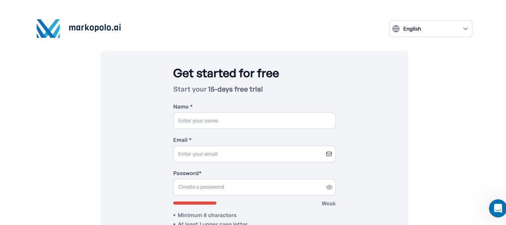The height and width of the screenshot is (225, 506).
Task: Click the markopolo.ai wordmark text
Action: tap(95, 28)
